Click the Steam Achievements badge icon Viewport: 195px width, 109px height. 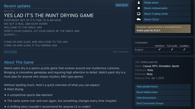click(x=139, y=8)
